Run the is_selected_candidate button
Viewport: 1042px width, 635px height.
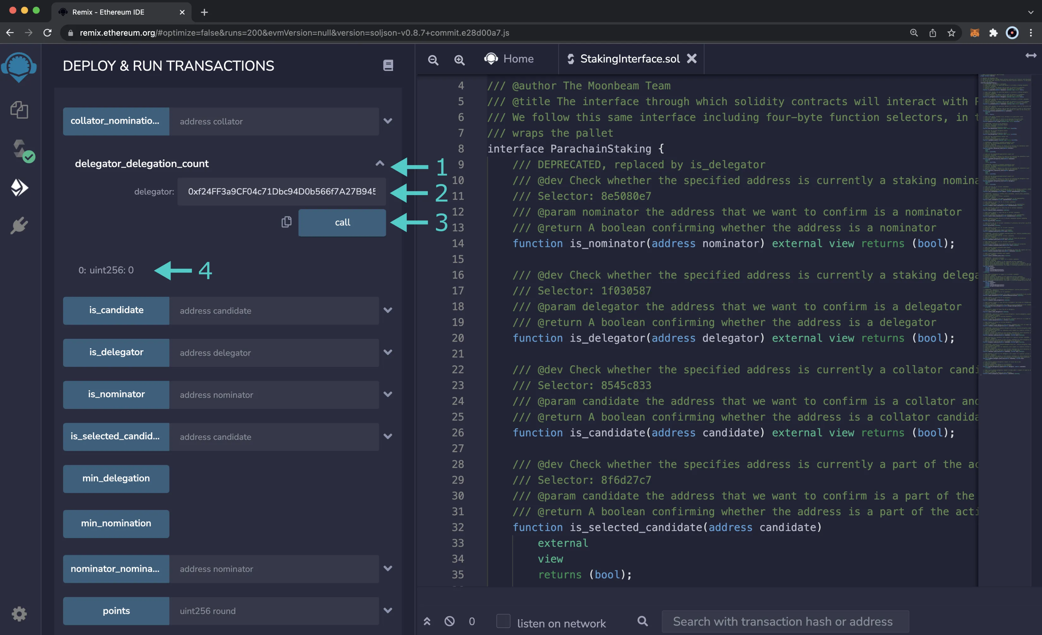tap(116, 436)
